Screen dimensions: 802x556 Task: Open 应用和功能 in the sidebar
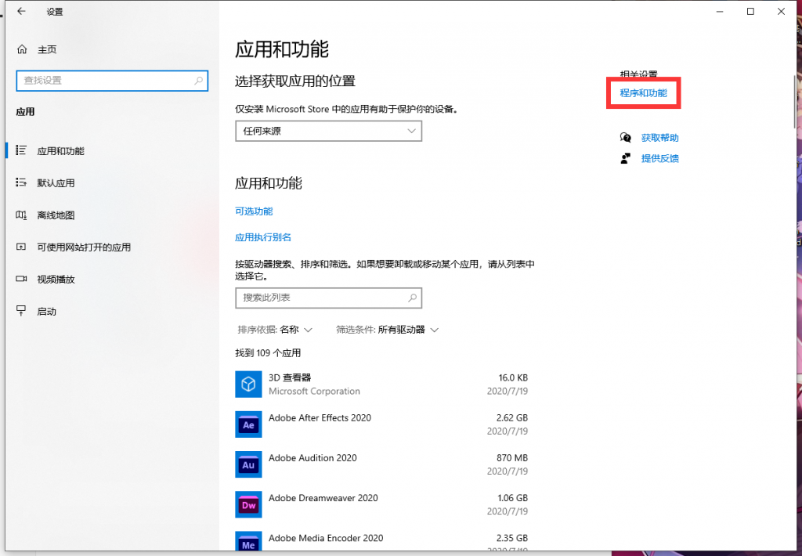coord(60,151)
